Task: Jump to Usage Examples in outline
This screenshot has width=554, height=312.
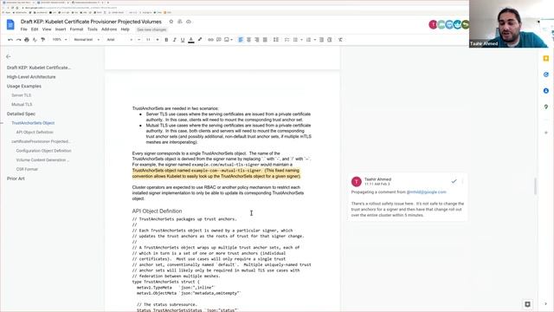Action: point(24,86)
